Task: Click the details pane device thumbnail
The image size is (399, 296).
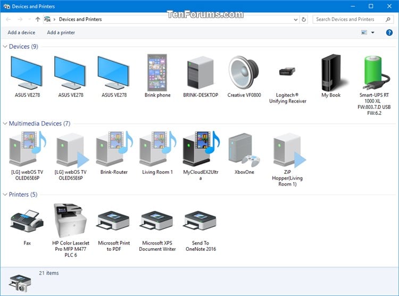Action: coord(20,283)
